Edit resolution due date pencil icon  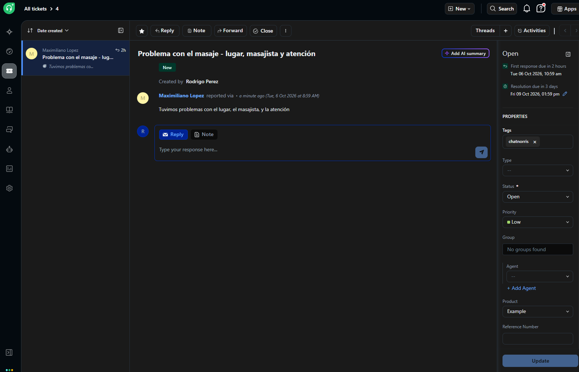point(565,94)
